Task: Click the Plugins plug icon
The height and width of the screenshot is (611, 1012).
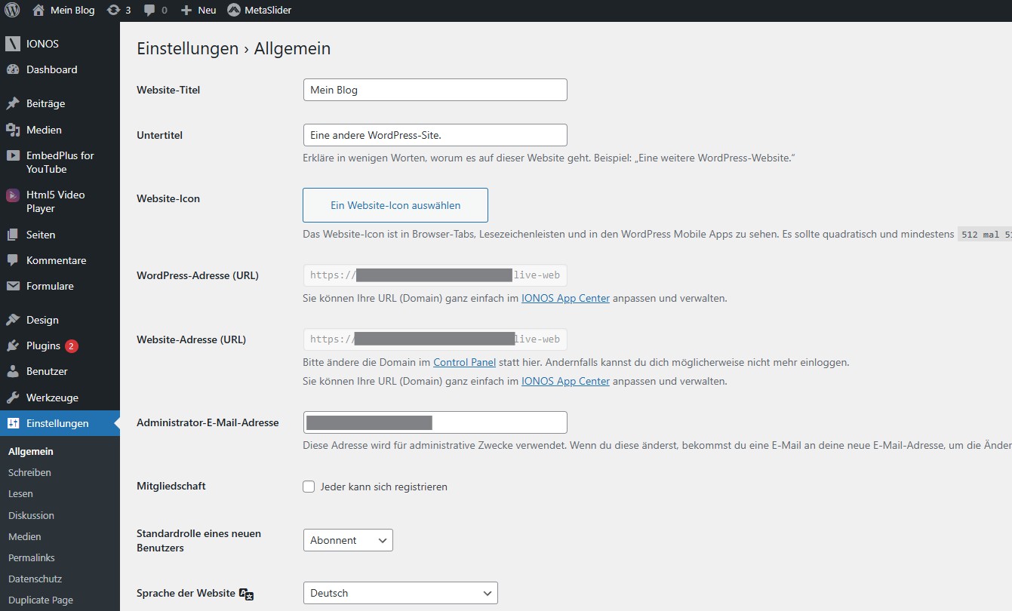Action: 13,345
